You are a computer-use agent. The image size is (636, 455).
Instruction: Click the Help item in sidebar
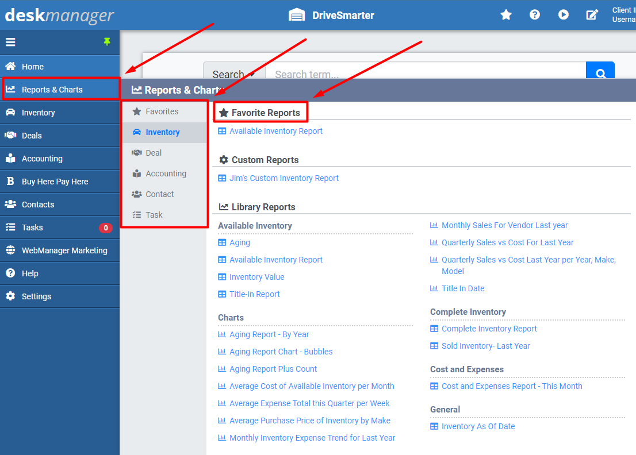pos(60,273)
